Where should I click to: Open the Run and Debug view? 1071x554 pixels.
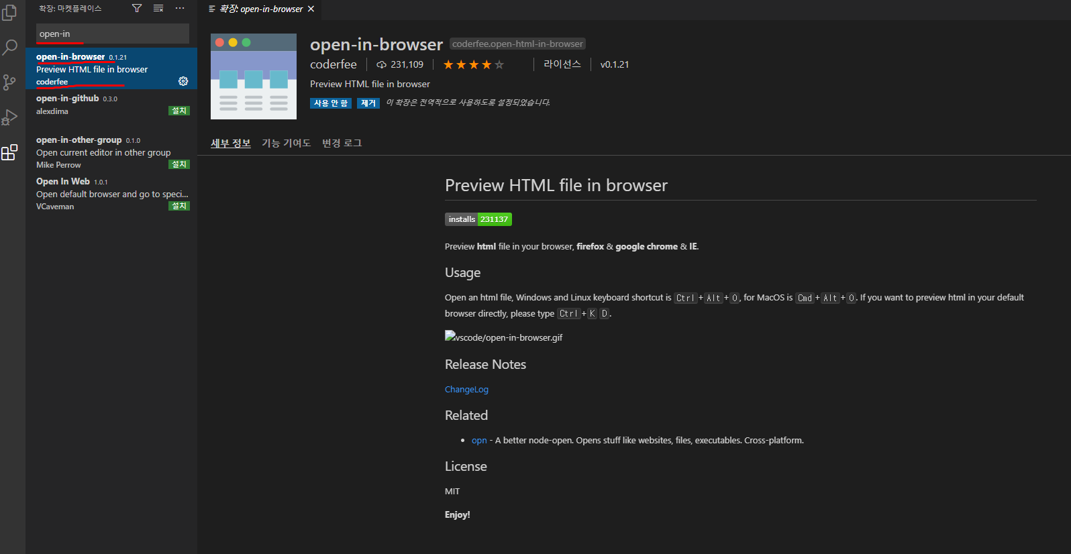pos(9,117)
